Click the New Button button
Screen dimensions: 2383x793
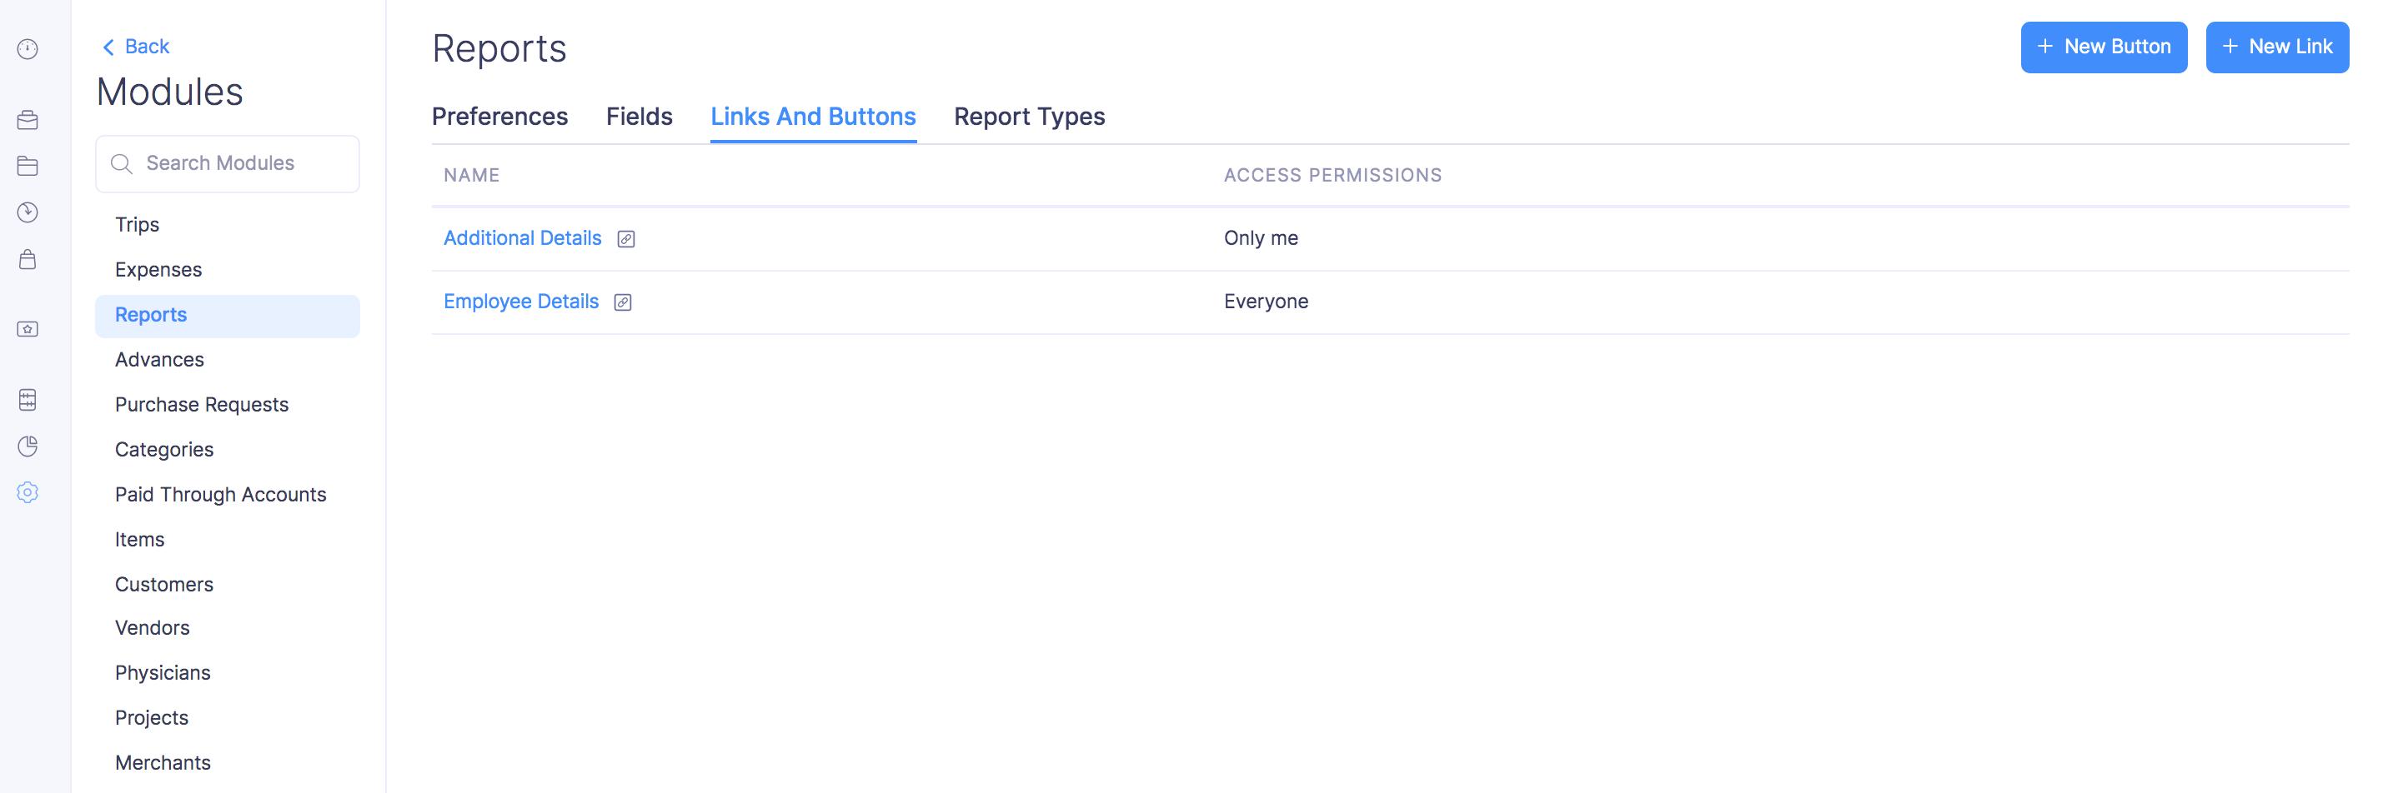point(2103,47)
